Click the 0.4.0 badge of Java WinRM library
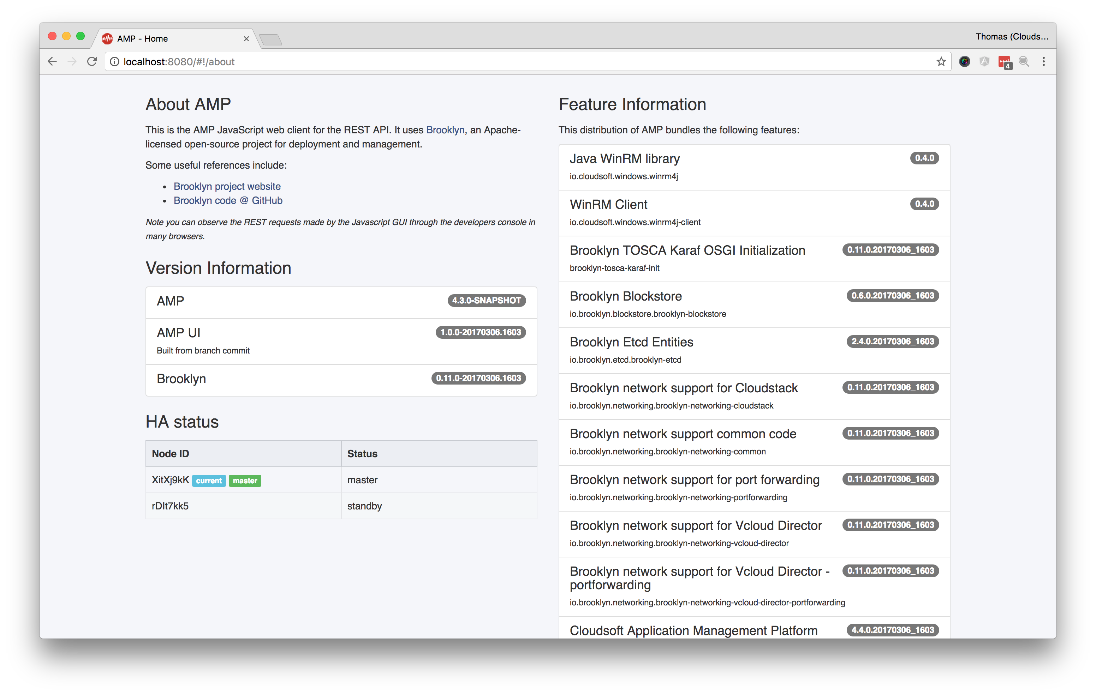 pos(924,158)
